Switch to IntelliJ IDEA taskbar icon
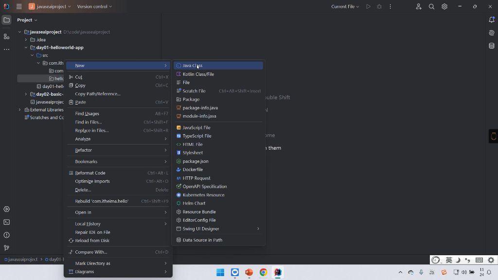Viewport: 498px width, 280px height. [x=278, y=272]
